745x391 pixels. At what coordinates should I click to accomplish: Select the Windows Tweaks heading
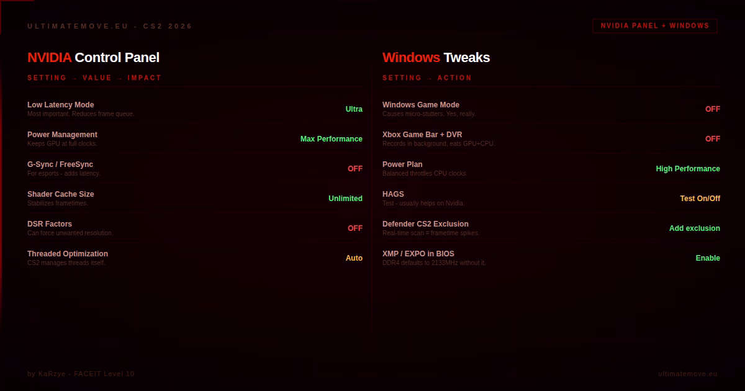point(436,58)
